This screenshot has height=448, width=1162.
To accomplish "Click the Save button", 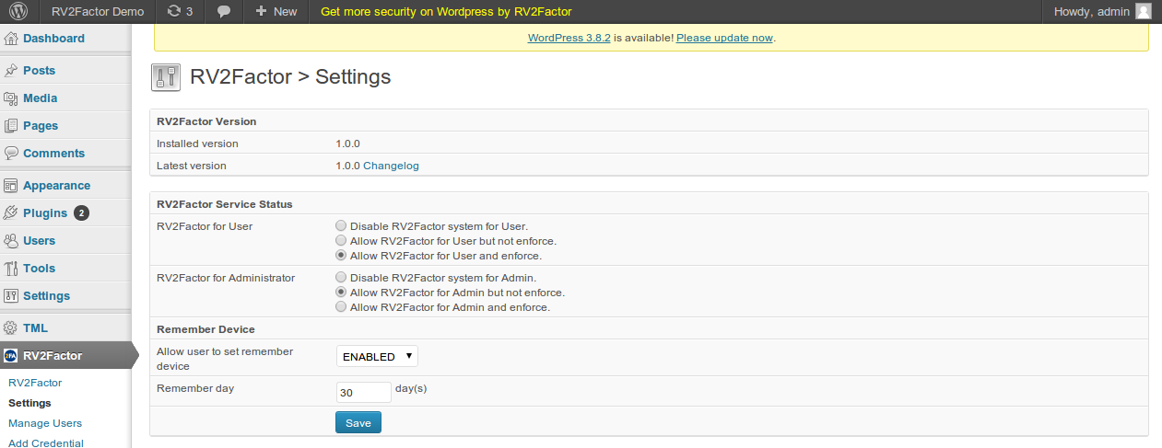I will tap(358, 422).
